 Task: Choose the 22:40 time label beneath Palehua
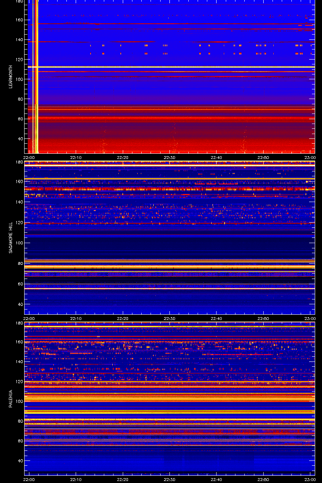point(216,479)
